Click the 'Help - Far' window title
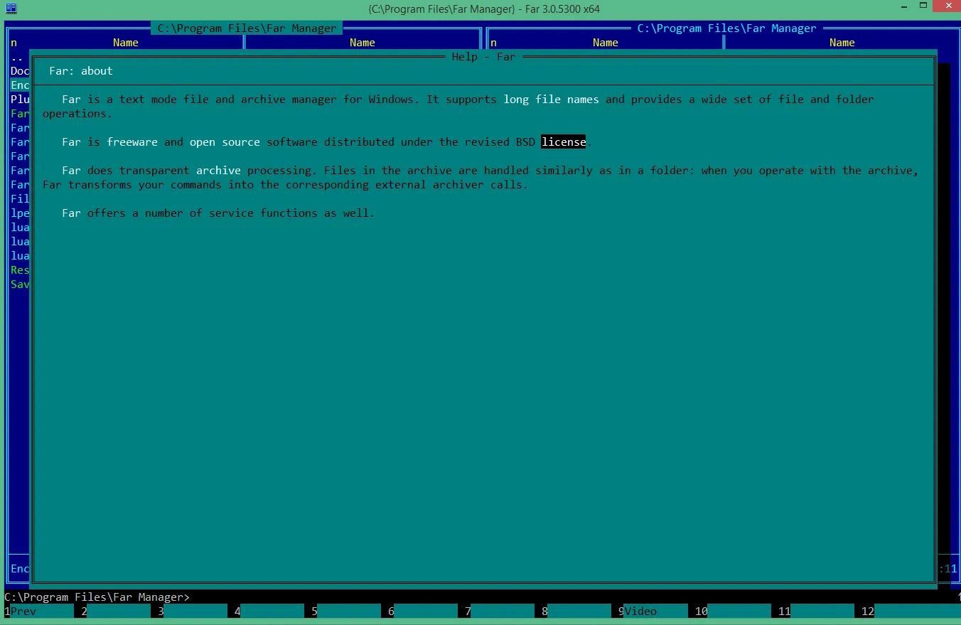The image size is (961, 625). click(483, 57)
